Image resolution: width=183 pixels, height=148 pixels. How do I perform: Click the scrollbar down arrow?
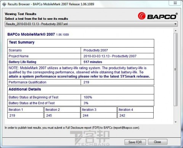[x=176, y=122]
